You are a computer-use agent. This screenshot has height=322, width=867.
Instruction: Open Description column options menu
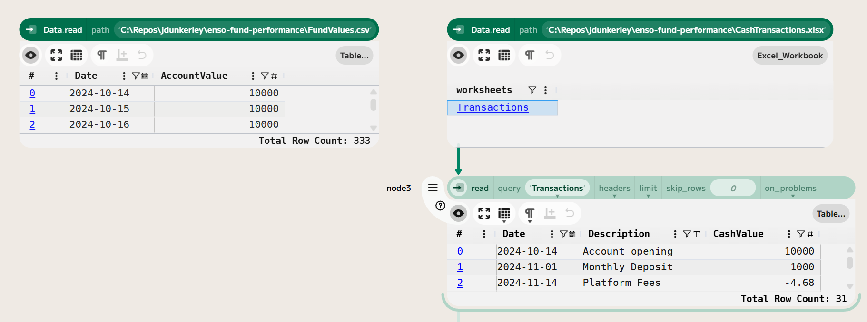(675, 234)
